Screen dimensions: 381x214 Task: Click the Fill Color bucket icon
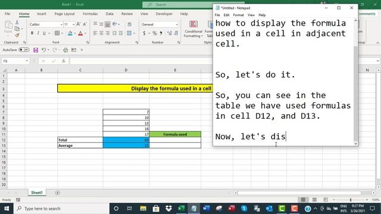pyautogui.click(x=70, y=33)
